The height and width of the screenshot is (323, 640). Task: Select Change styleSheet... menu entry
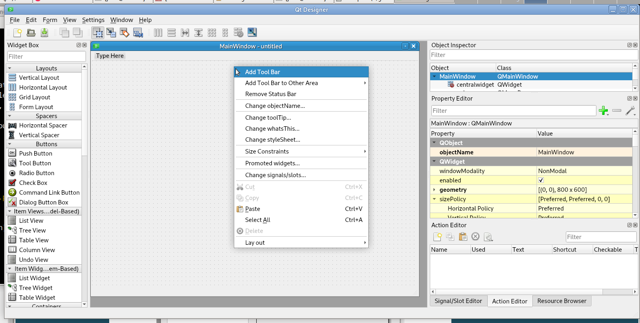coord(273,140)
